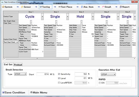The width and height of the screenshot is (139, 97).
Task: Open the Test Piece step
Action: pyautogui.click(x=65, y=7)
